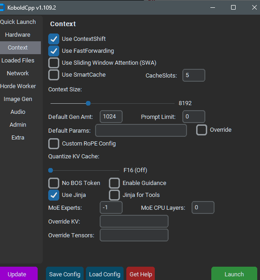Image resolution: width=260 pixels, height=280 pixels.
Task: Open the Audio tab
Action: pos(18,112)
